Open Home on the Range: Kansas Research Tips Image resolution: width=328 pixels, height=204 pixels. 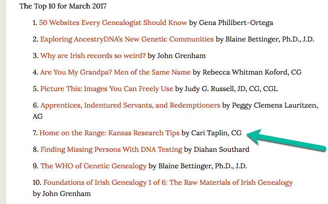click(x=109, y=133)
